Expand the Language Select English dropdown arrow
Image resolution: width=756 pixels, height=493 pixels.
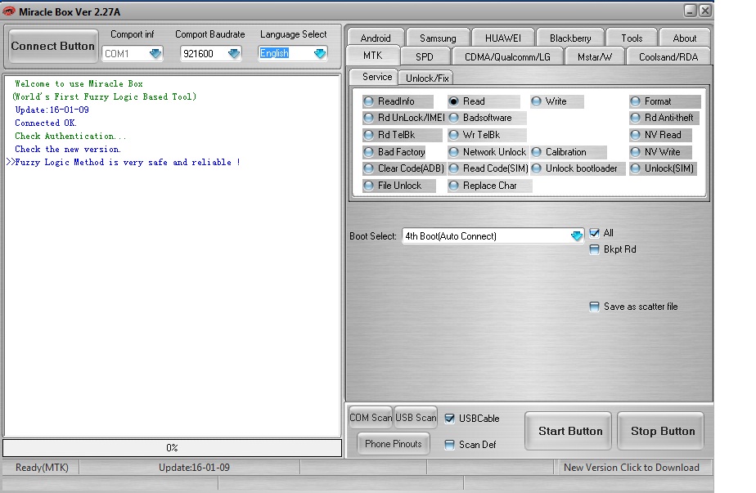click(320, 53)
